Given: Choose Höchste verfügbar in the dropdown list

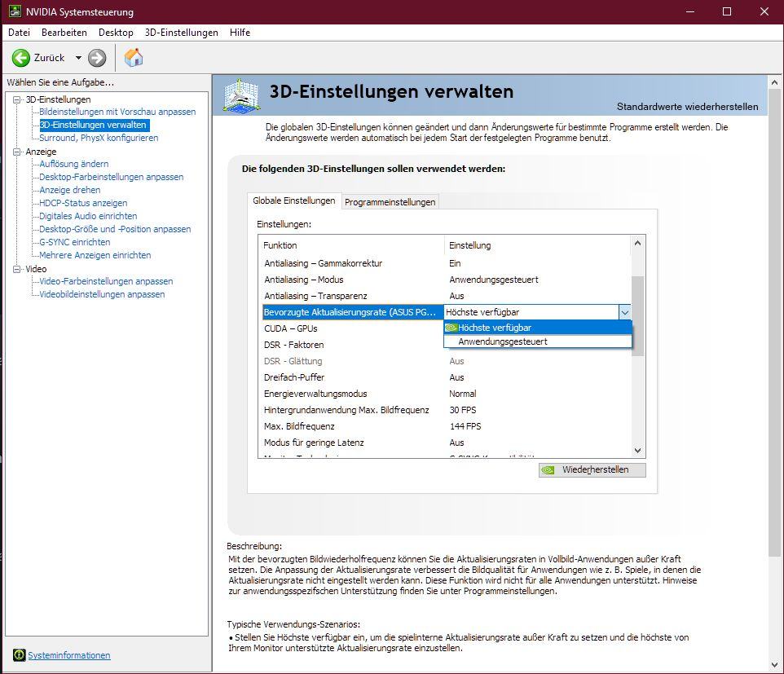Looking at the screenshot, I should (x=538, y=328).
